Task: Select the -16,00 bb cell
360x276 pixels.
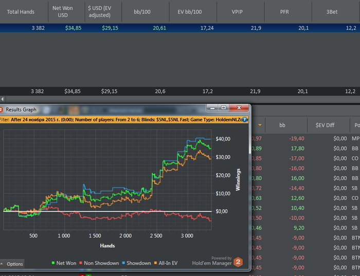Action: coord(297,169)
